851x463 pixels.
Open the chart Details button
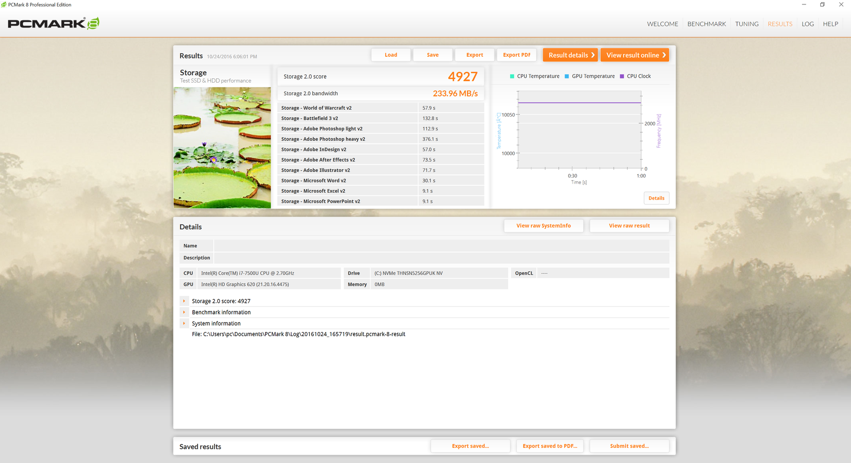click(656, 198)
